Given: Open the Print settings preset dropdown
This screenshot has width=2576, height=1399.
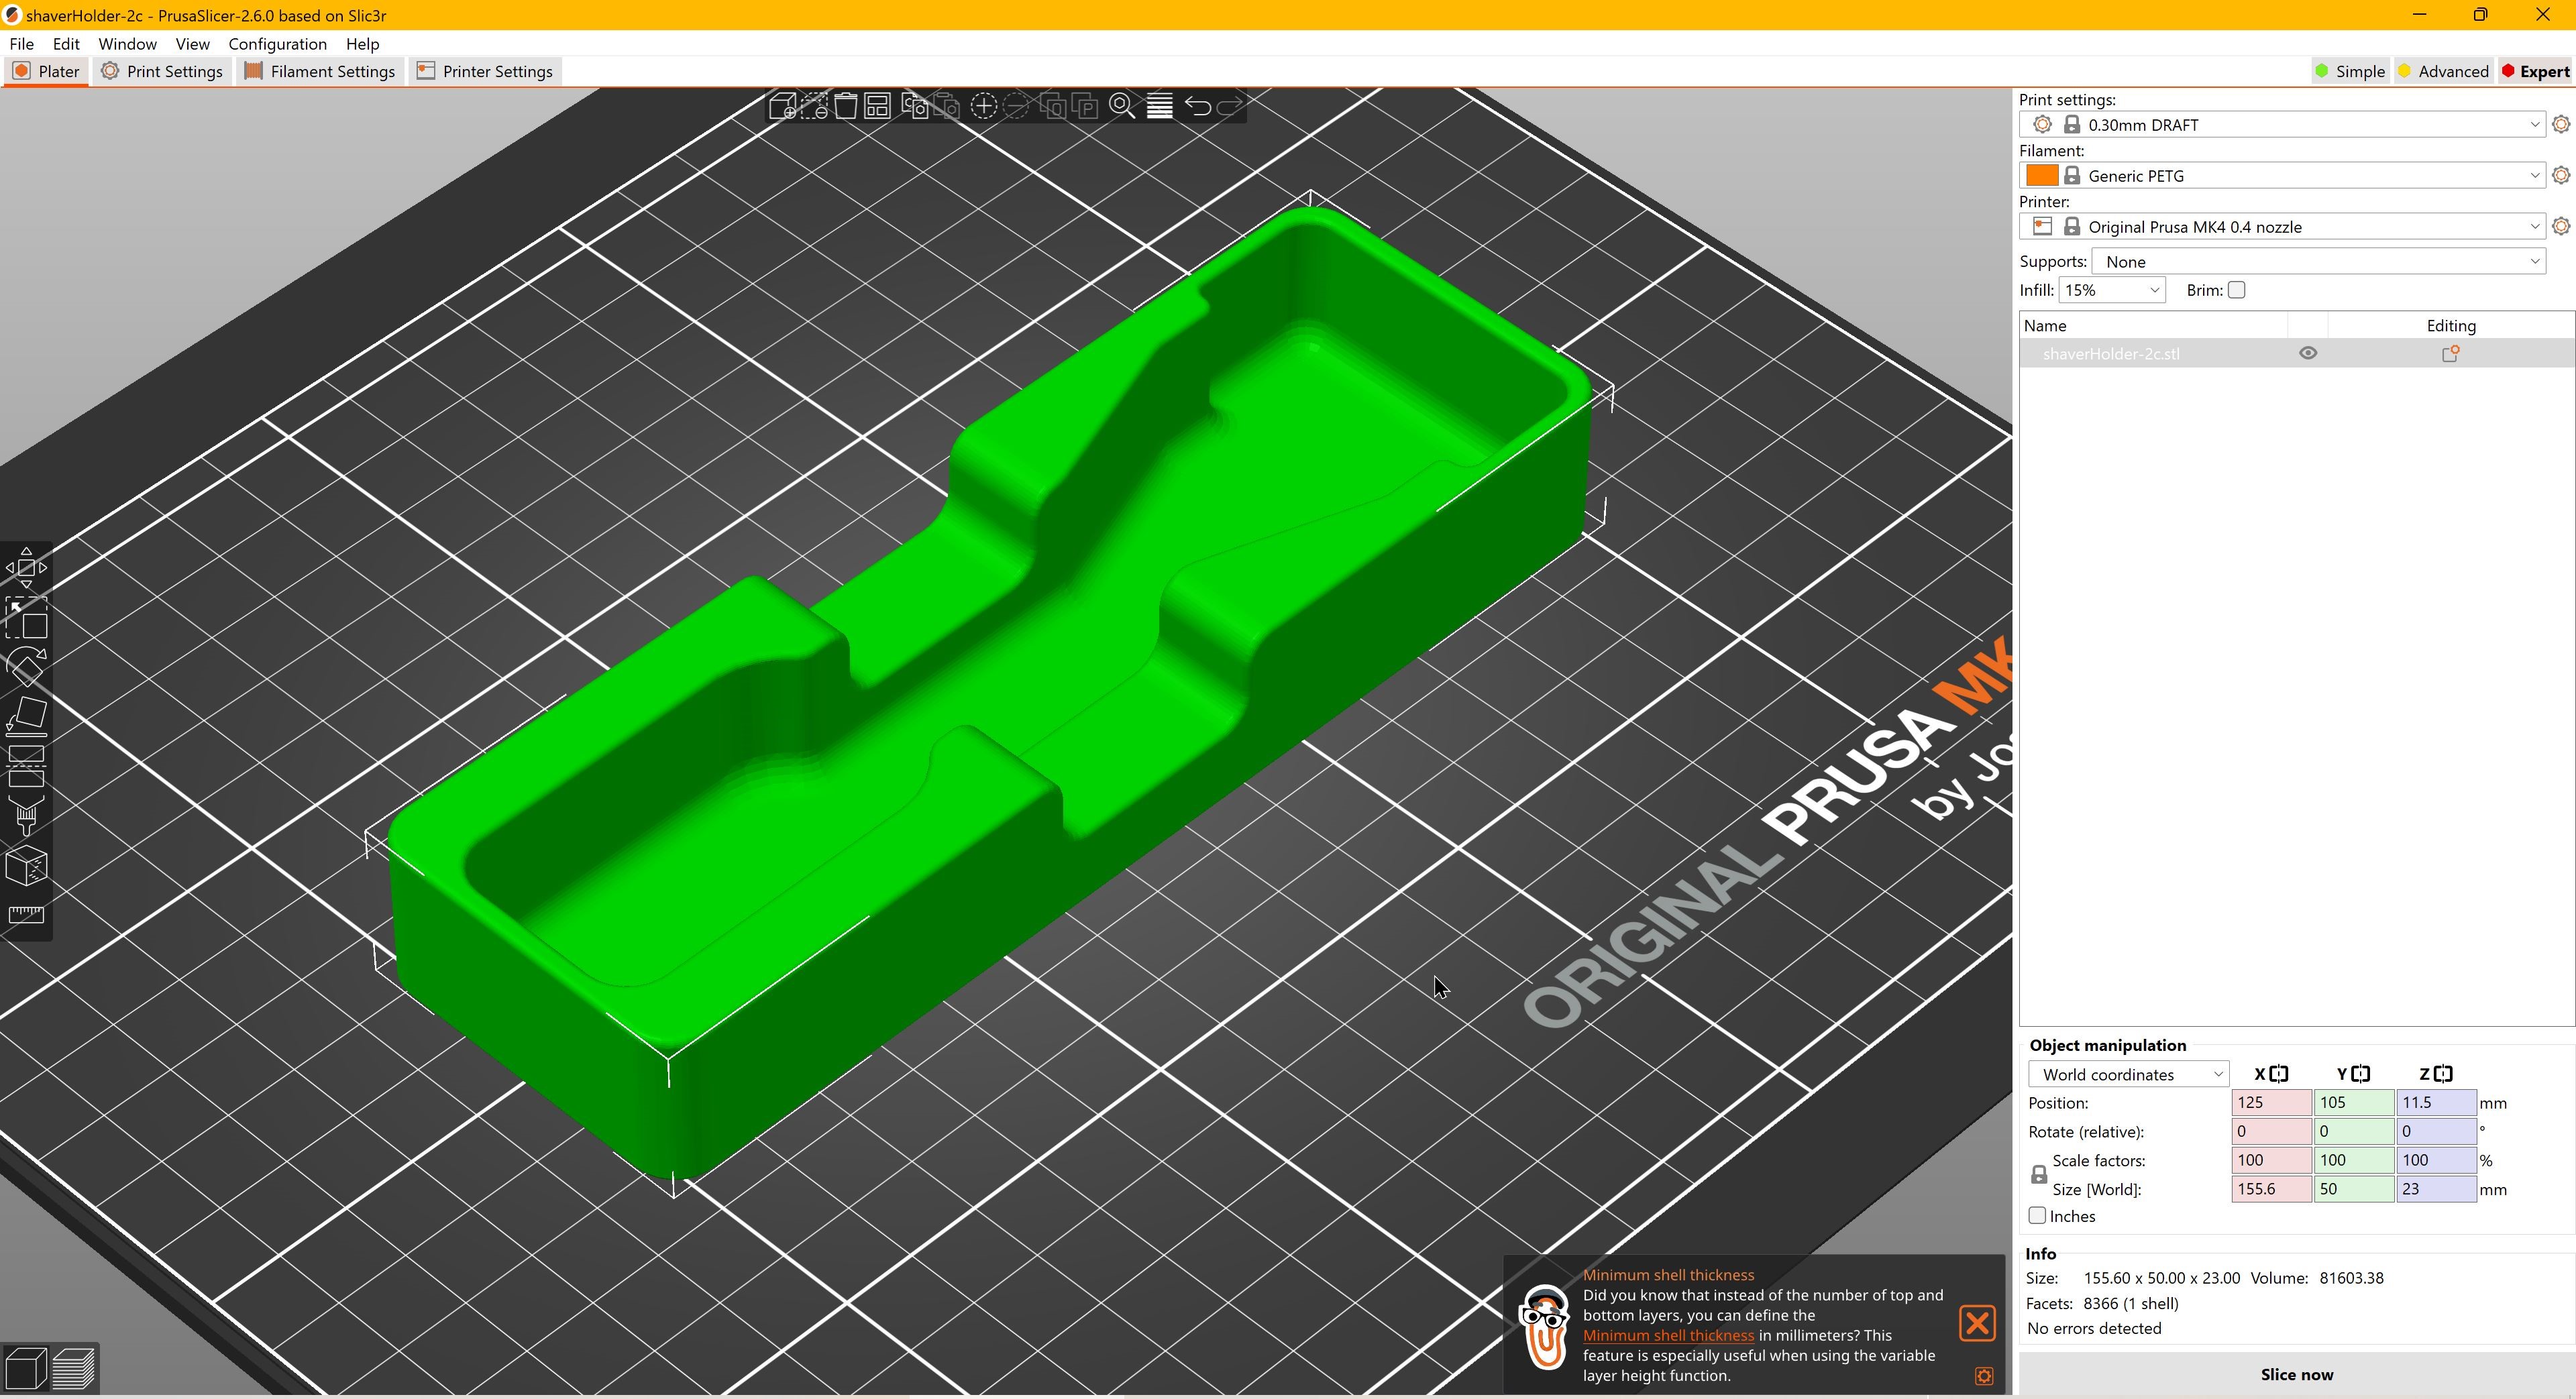Looking at the screenshot, I should pyautogui.click(x=2282, y=124).
